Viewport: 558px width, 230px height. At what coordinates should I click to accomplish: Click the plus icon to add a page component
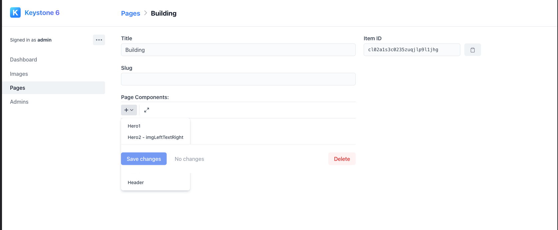[126, 110]
